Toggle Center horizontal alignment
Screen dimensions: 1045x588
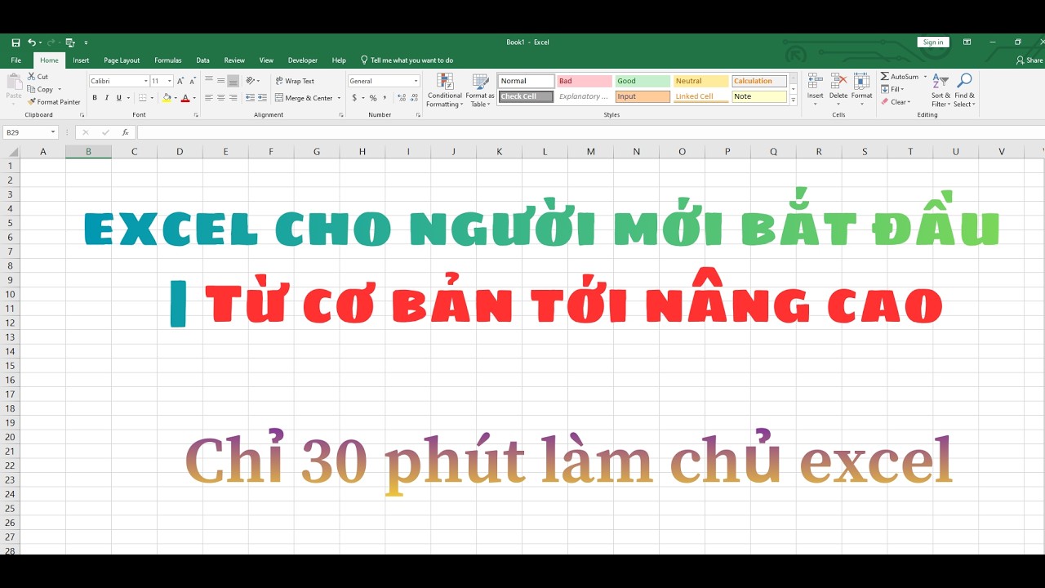click(x=220, y=98)
